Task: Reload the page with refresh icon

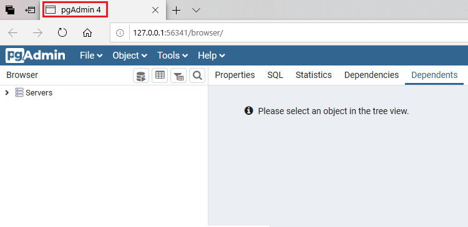Action: (x=62, y=33)
